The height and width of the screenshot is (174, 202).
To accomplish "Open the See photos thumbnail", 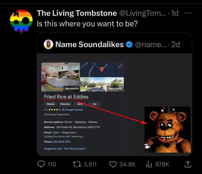I will coord(61,77).
